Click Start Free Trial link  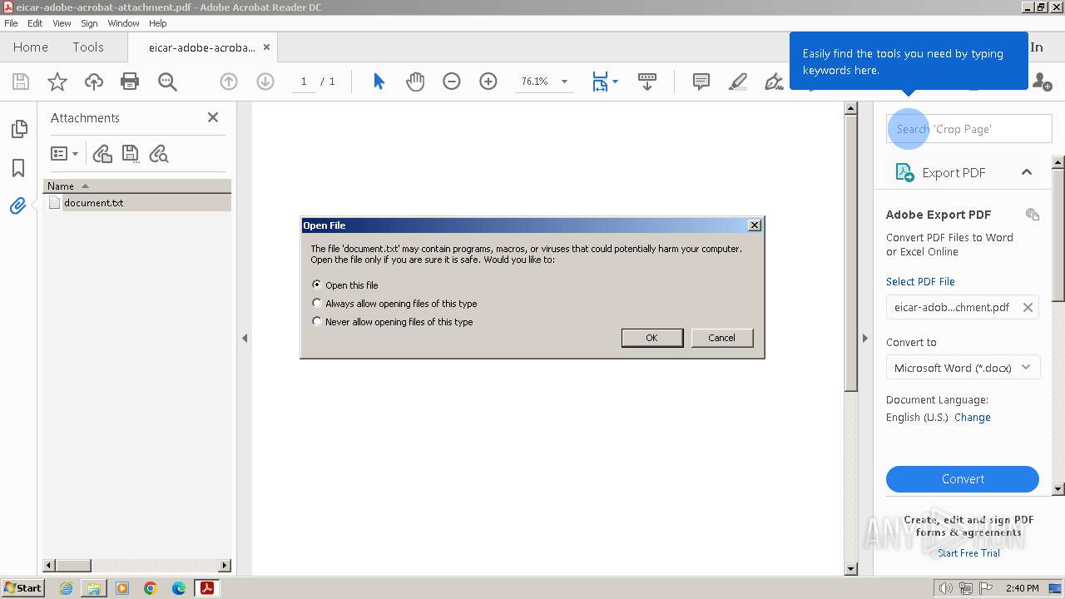[969, 553]
